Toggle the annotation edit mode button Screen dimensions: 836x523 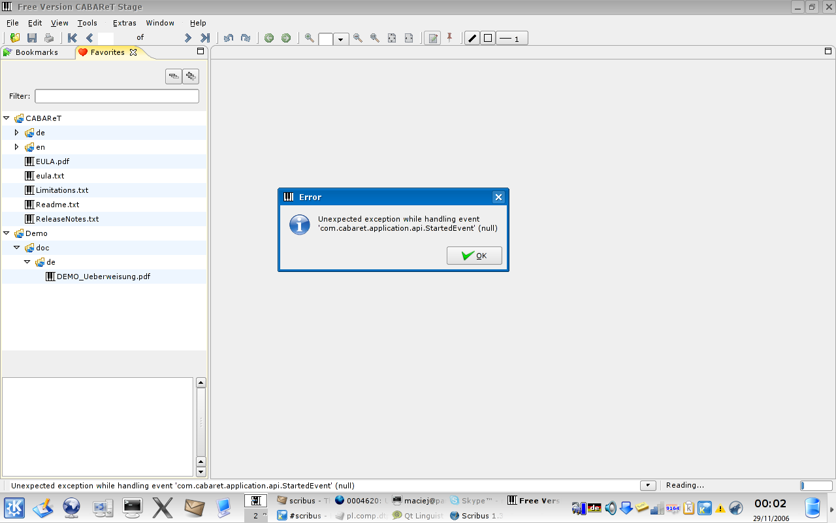[x=432, y=39]
